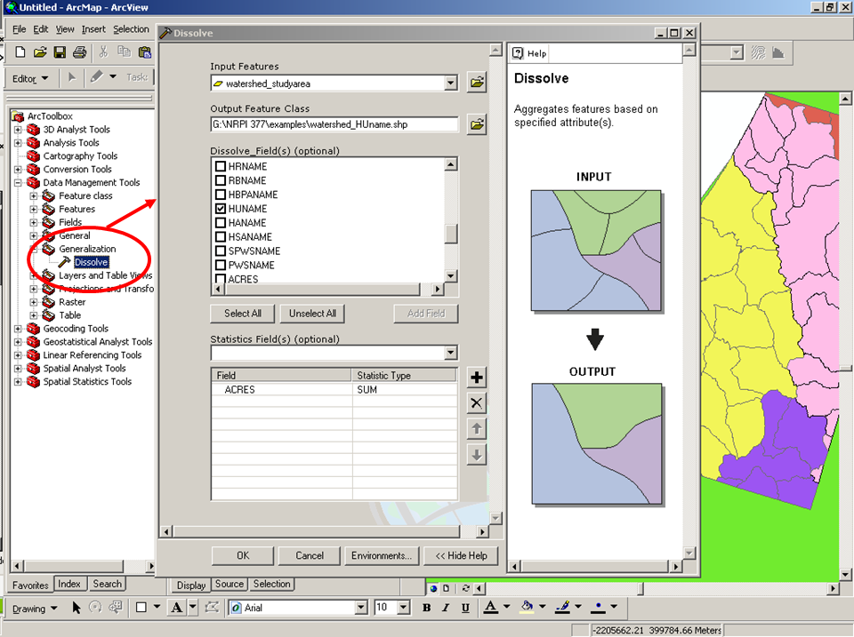Open the Output Feature Class browse folder
The width and height of the screenshot is (854, 637).
476,124
